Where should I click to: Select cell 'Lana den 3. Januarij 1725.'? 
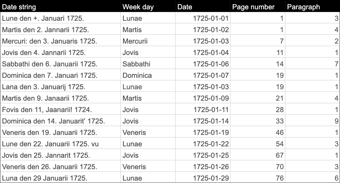(60, 87)
